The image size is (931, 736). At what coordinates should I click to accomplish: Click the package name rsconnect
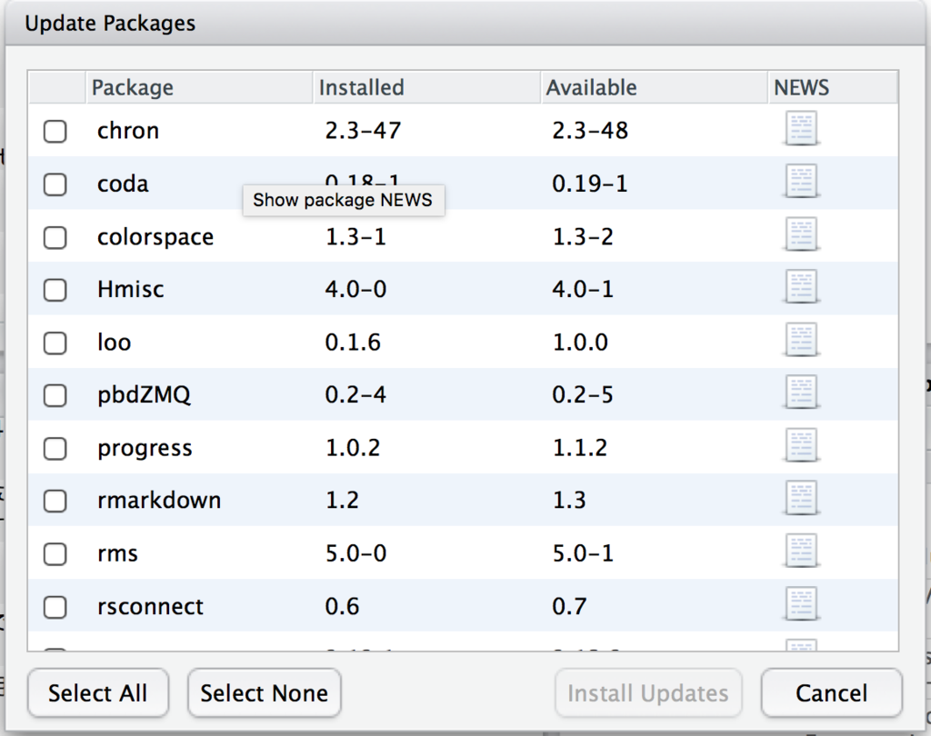pyautogui.click(x=150, y=607)
